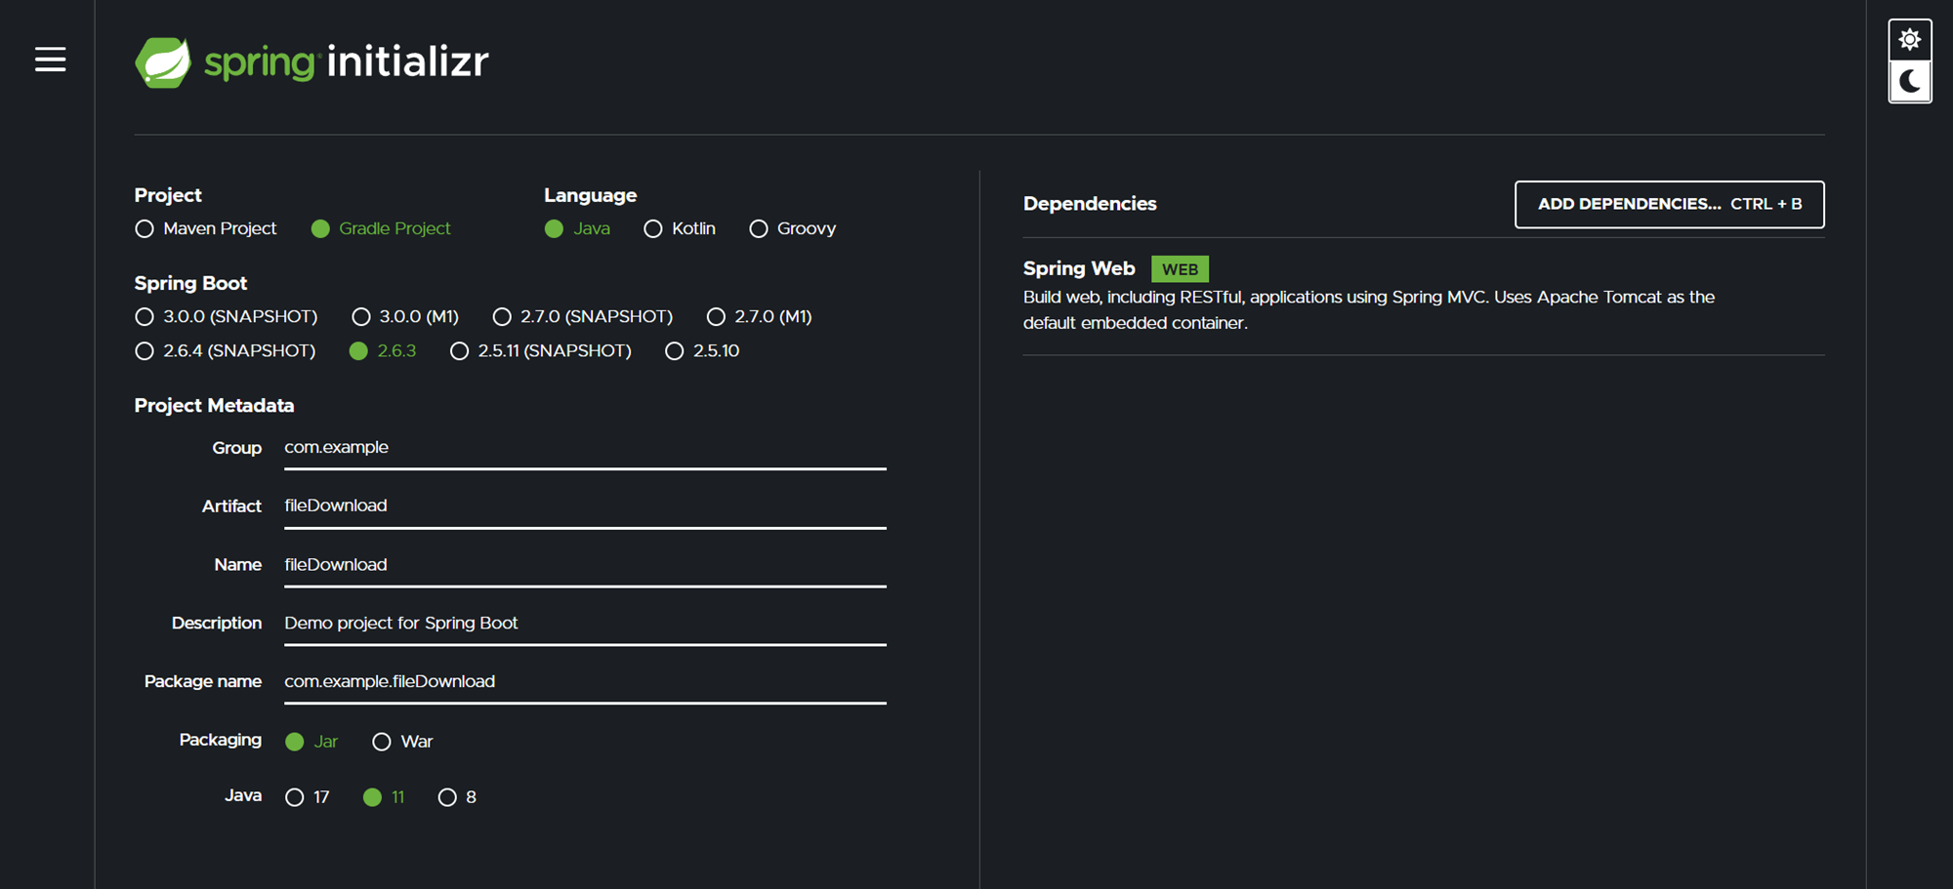Click the Spring Web description text

[x=1369, y=309]
